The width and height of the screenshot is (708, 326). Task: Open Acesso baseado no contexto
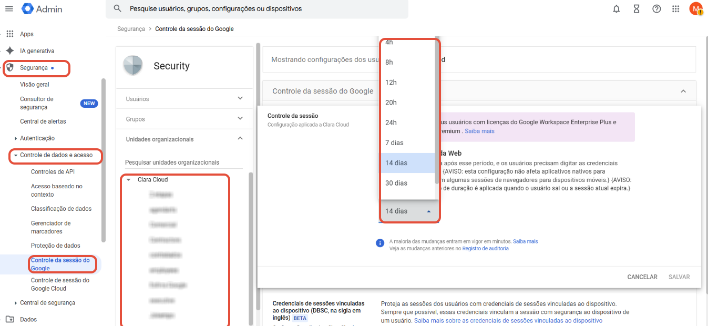[57, 190]
